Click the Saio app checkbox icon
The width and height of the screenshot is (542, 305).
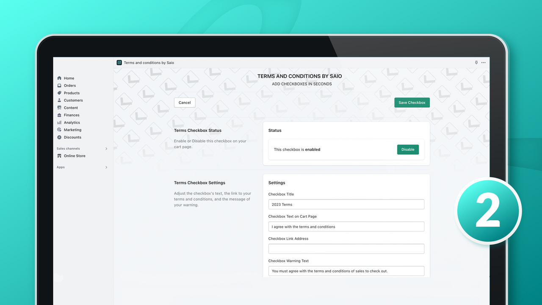pos(119,63)
